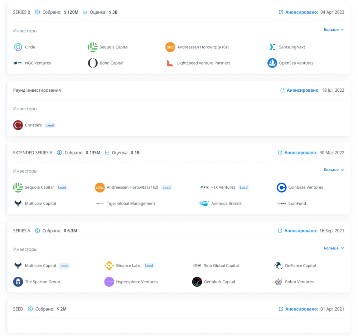Open the OpenSea Ventures logo

point(272,63)
